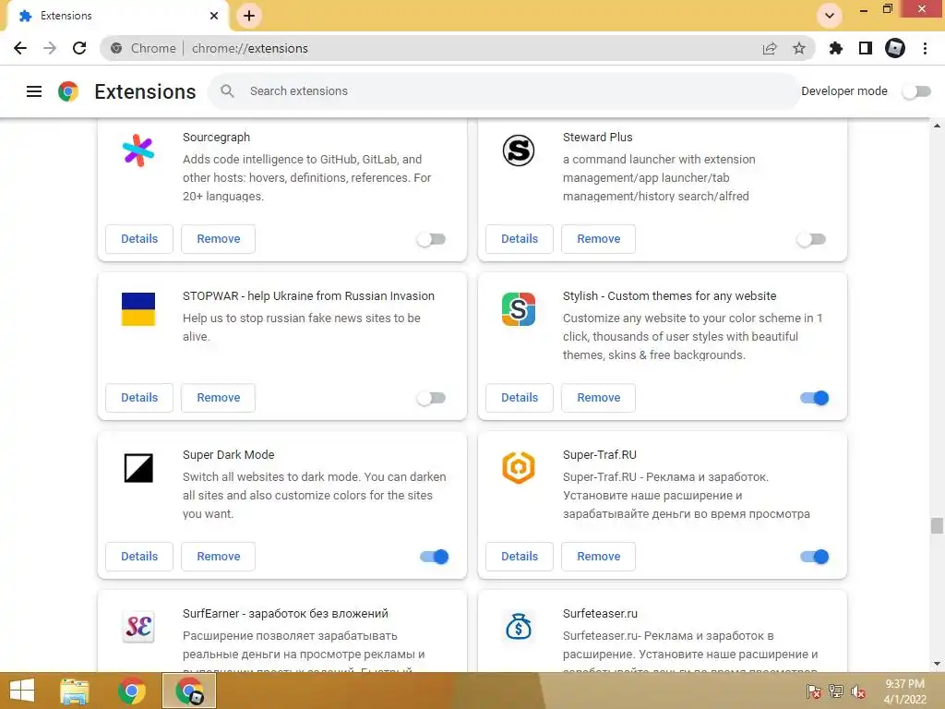Disable the Super Dark Mode extension
The image size is (945, 709).
pyautogui.click(x=434, y=557)
